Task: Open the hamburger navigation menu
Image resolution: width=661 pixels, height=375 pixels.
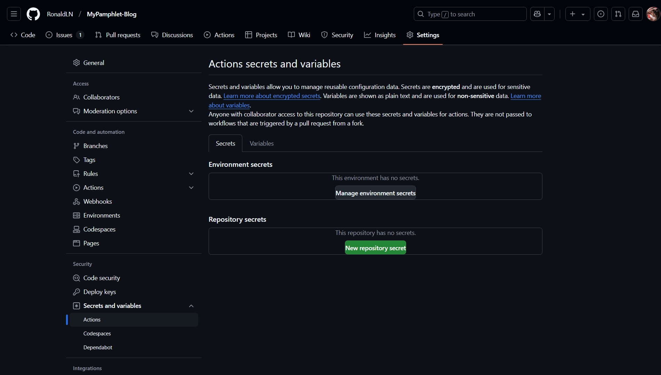Action: coord(14,14)
